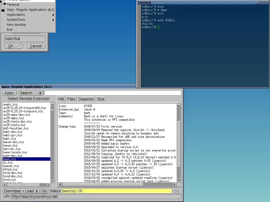
Task: Select base-locale.tcz extension
Action: (26, 152)
